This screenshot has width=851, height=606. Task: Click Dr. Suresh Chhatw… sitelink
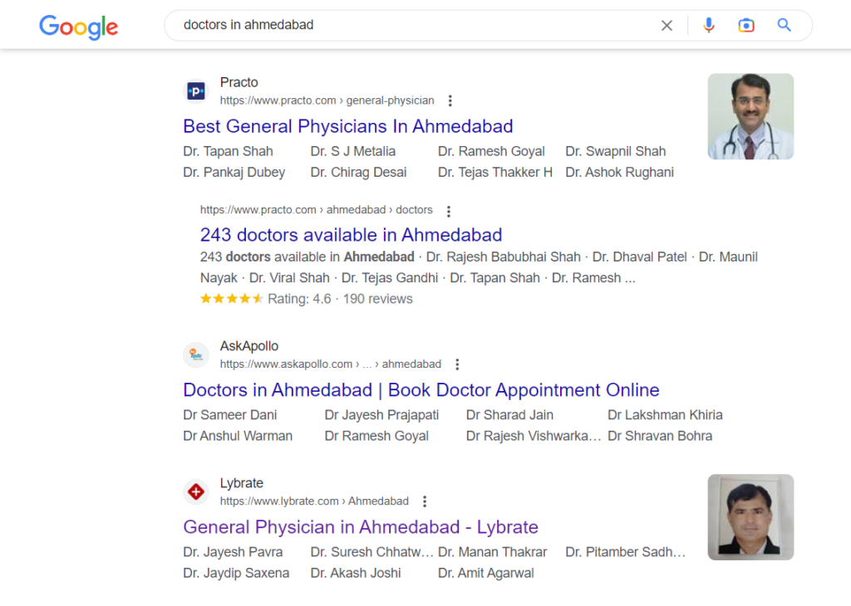(x=371, y=552)
